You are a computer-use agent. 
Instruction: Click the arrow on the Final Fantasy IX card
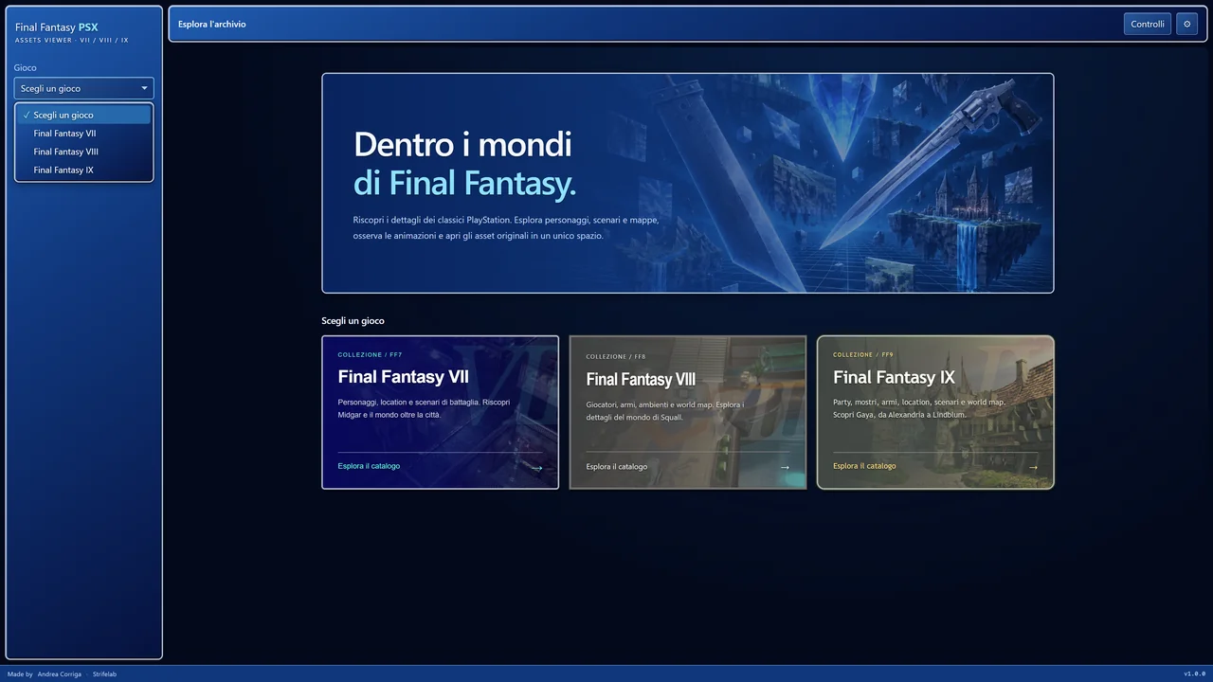pos(1033,467)
